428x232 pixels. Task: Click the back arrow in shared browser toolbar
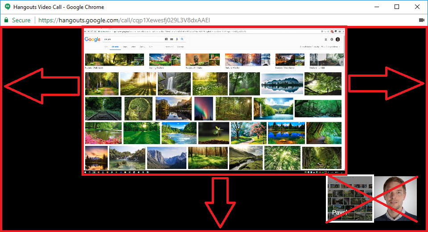pyautogui.click(x=85, y=31)
